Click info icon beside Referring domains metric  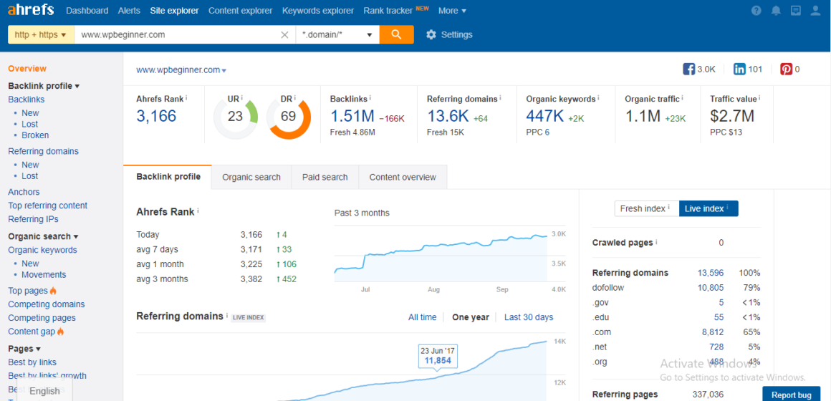pyautogui.click(x=500, y=99)
